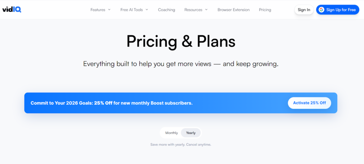
Task: Click the "Save more with yearly" note
Action: 181,144
